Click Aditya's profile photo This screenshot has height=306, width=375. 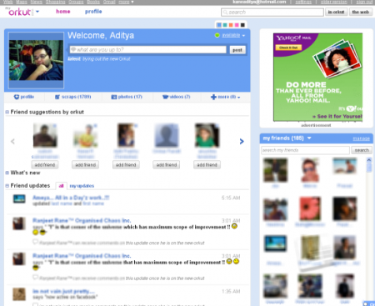click(x=36, y=60)
